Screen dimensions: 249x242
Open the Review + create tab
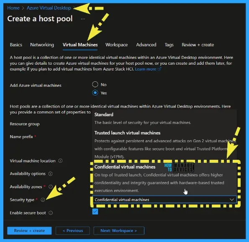[x=198, y=45]
